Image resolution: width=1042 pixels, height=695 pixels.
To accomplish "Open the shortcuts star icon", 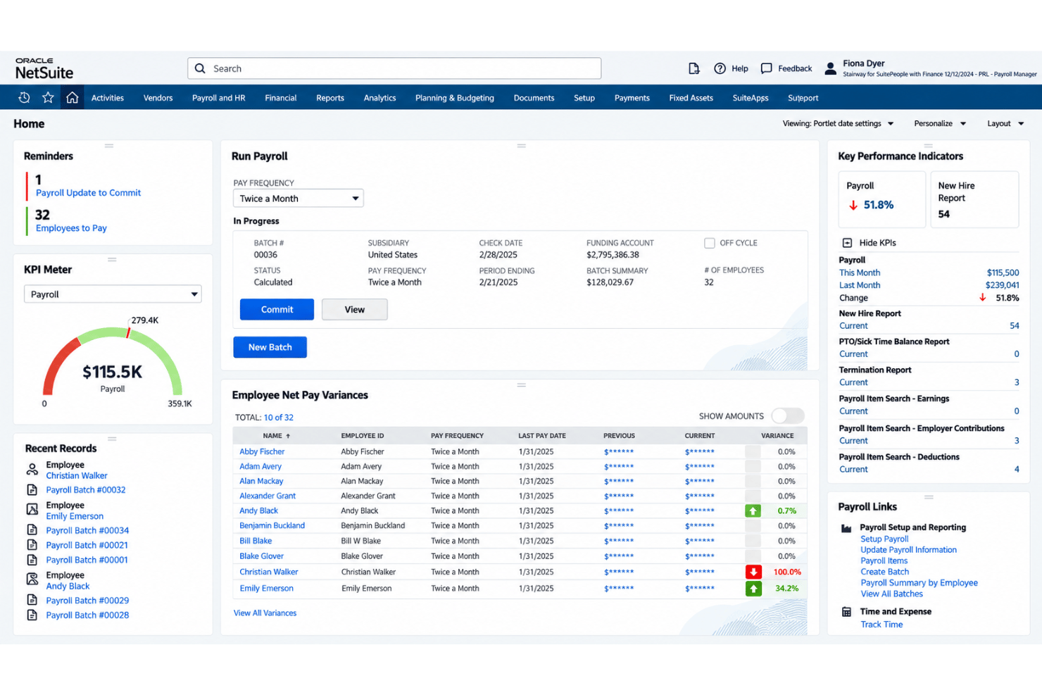I will tap(48, 98).
